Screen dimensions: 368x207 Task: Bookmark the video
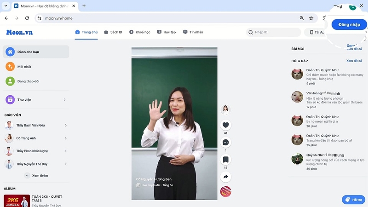[x=225, y=160]
